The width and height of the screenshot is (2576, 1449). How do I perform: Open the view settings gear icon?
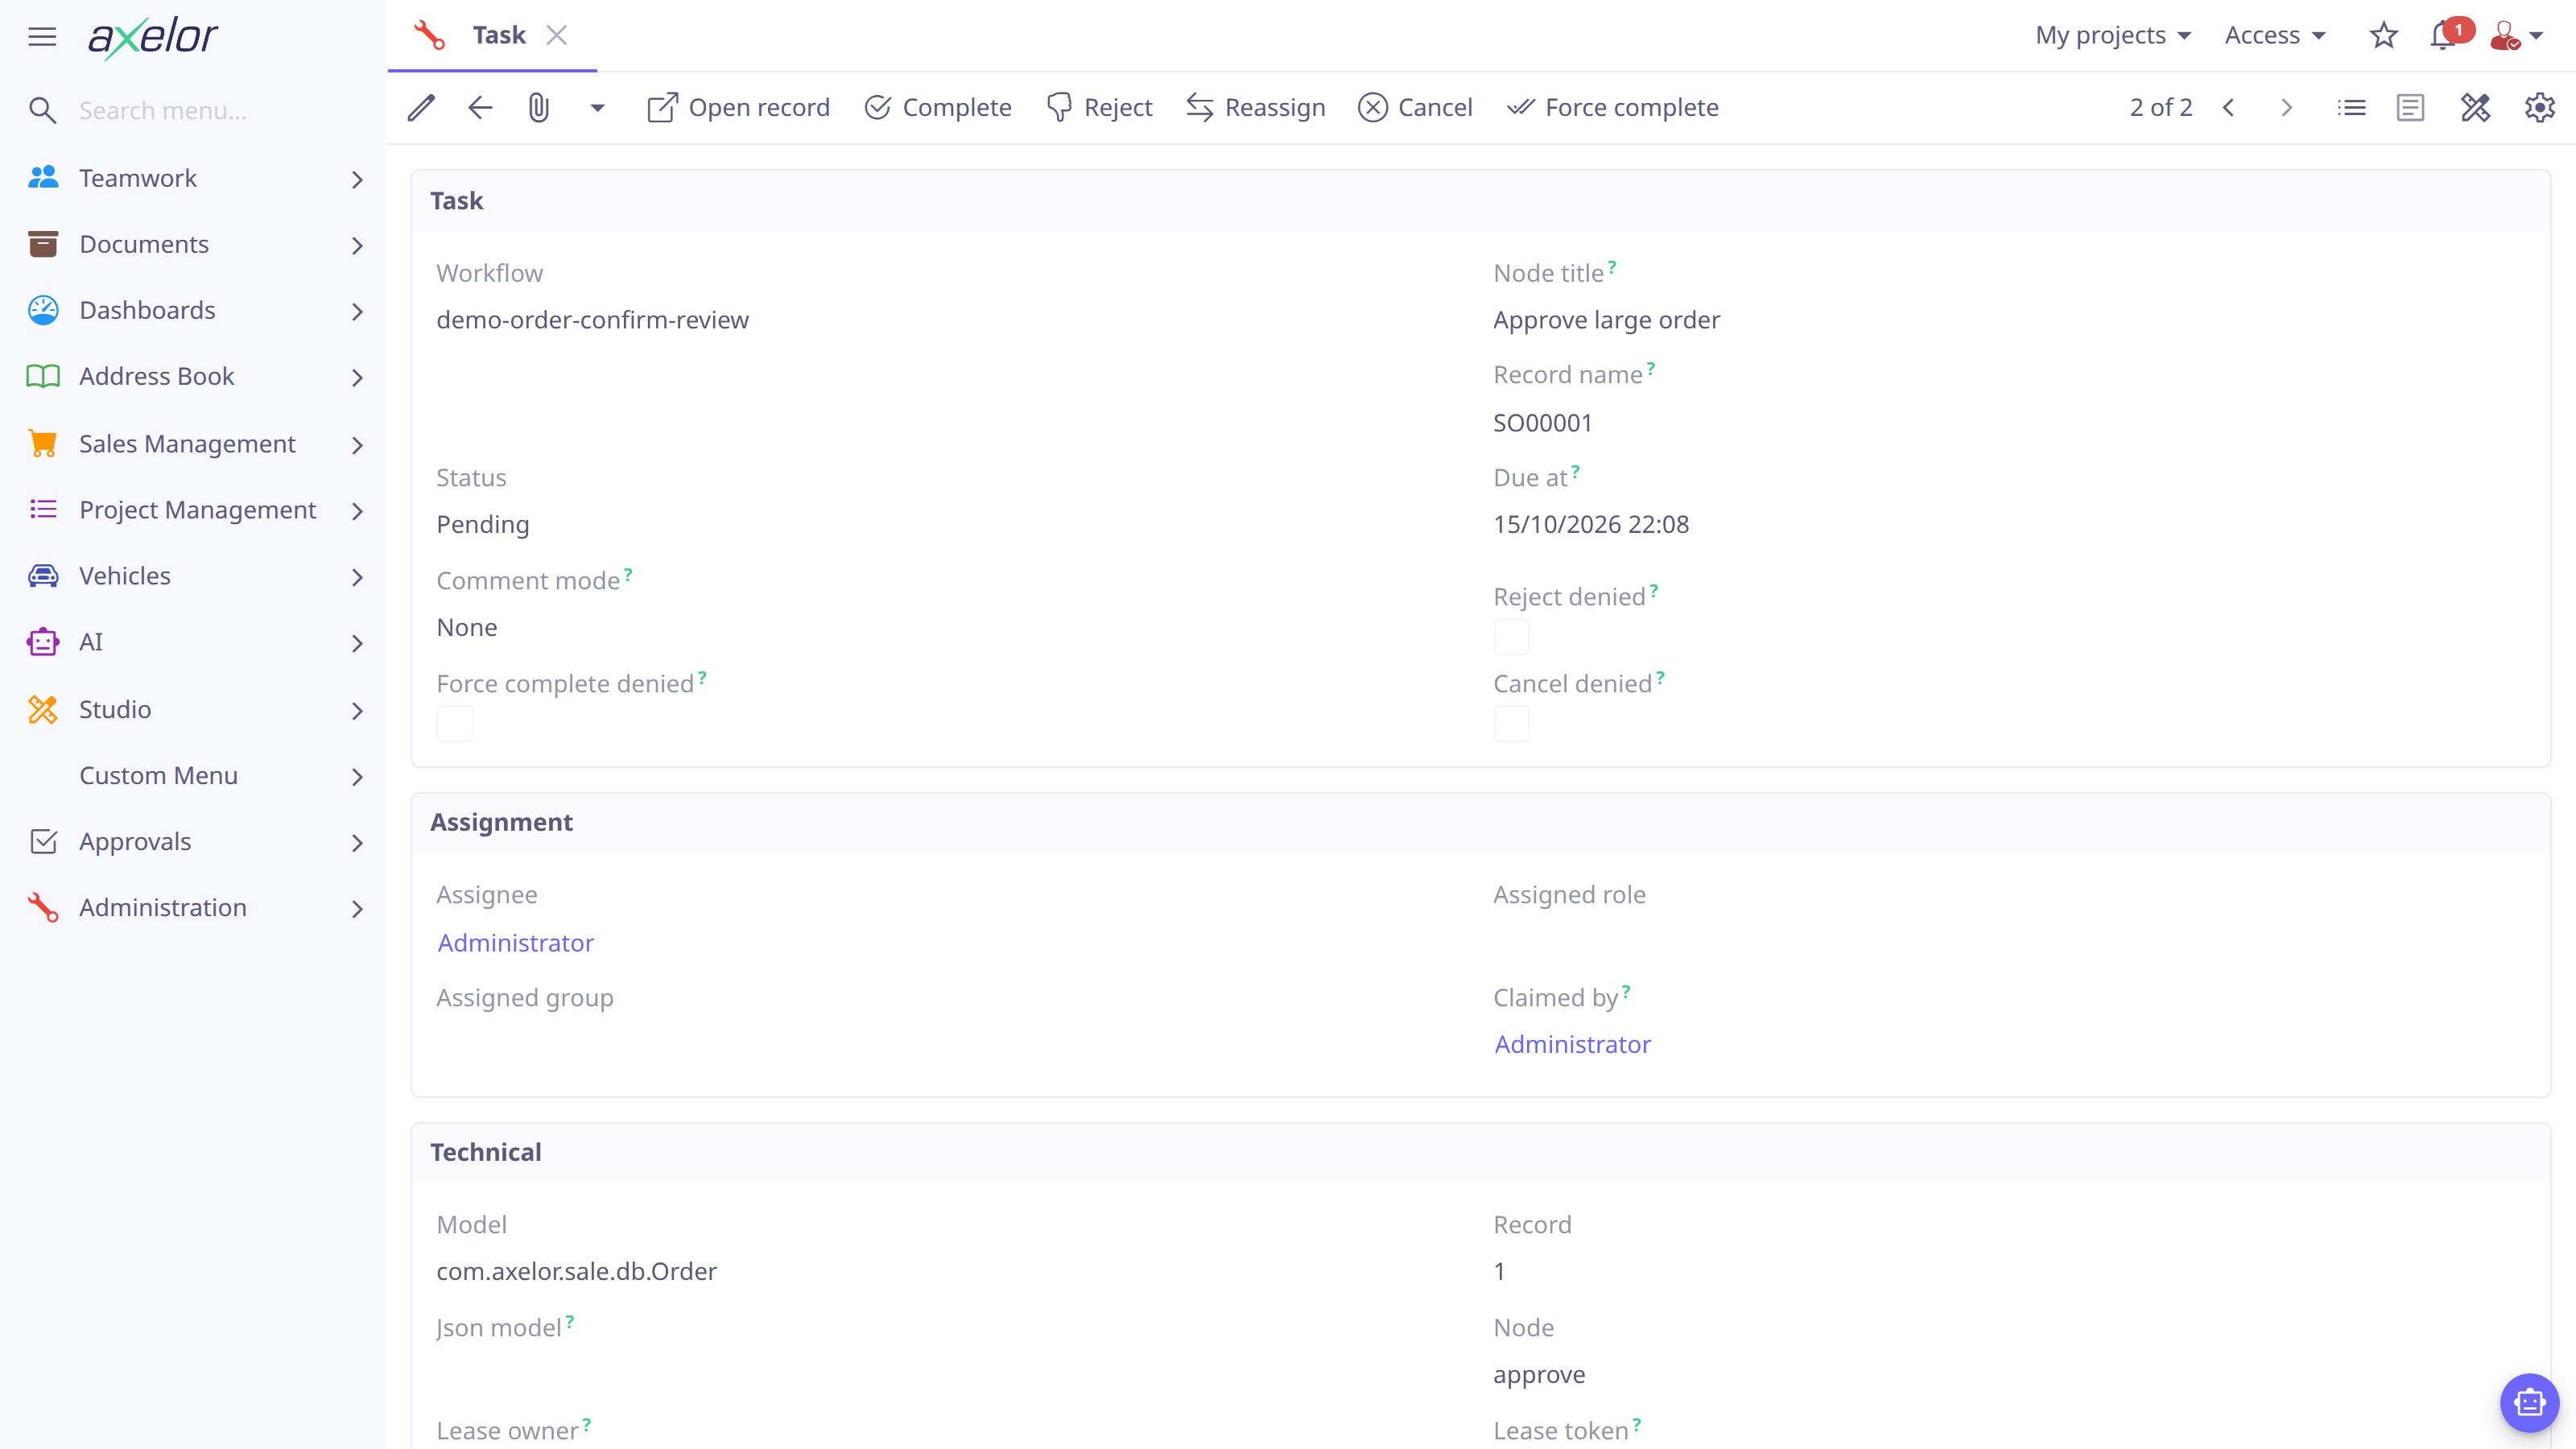click(x=2540, y=107)
